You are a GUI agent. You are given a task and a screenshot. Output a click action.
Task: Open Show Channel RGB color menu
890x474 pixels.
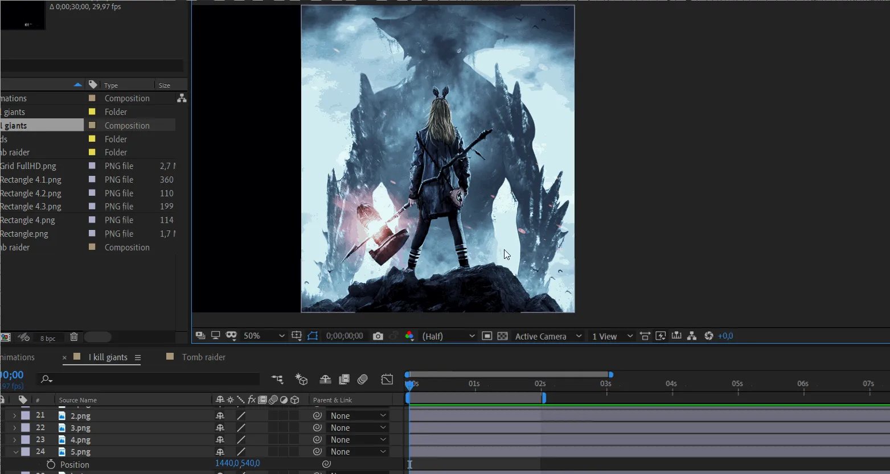[409, 336]
